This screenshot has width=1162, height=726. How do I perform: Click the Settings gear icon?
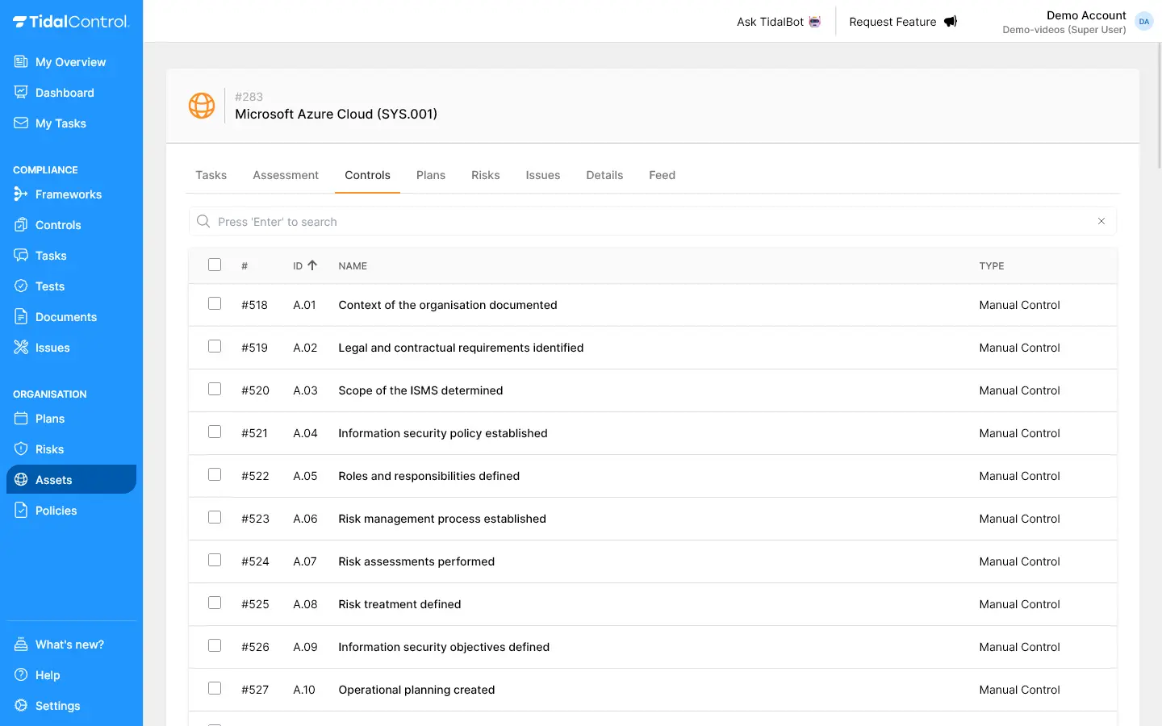tap(21, 706)
